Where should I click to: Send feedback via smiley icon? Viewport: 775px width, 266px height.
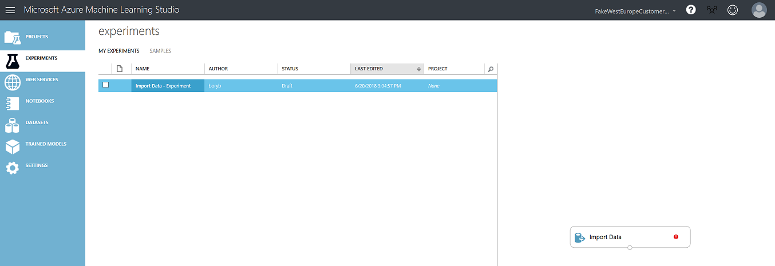[x=732, y=10]
